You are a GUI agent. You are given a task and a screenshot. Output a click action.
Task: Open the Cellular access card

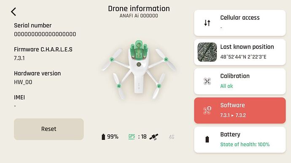(240, 23)
